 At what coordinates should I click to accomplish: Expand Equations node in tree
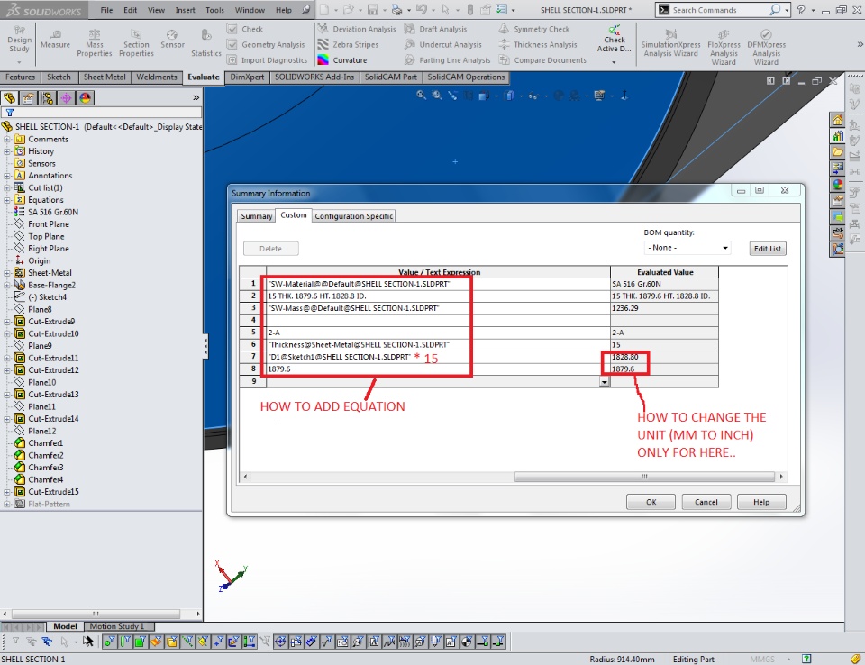click(7, 200)
